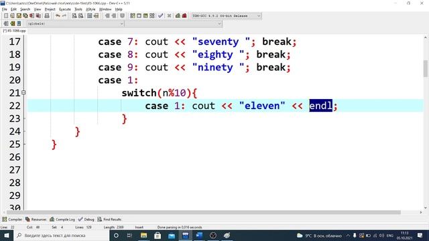Click the Close file toolbar icon

(x=32, y=16)
